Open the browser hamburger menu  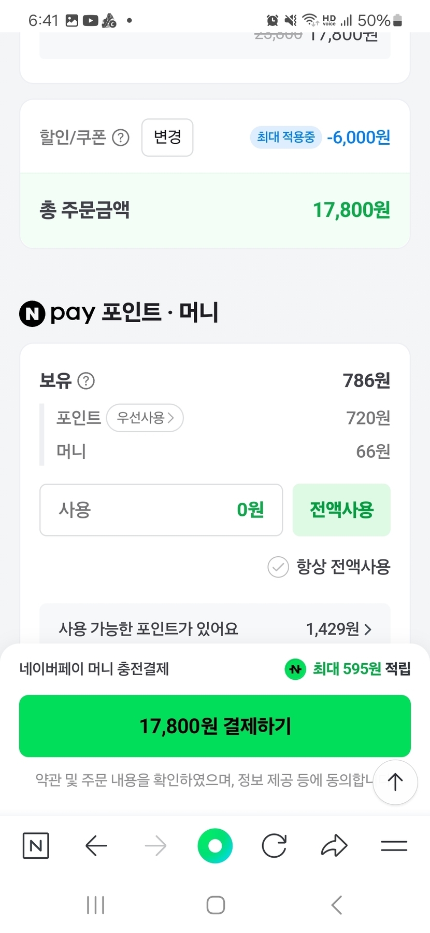pos(394,846)
